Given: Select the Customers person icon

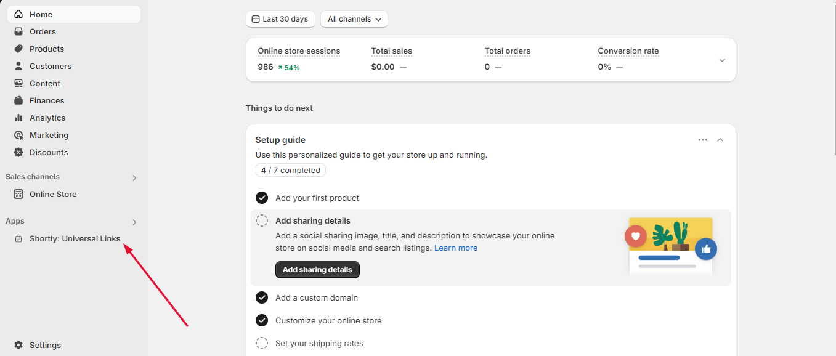Looking at the screenshot, I should pos(18,66).
